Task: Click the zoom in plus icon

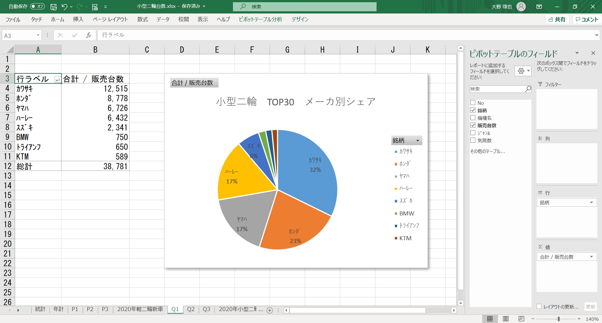Action: coord(579,319)
